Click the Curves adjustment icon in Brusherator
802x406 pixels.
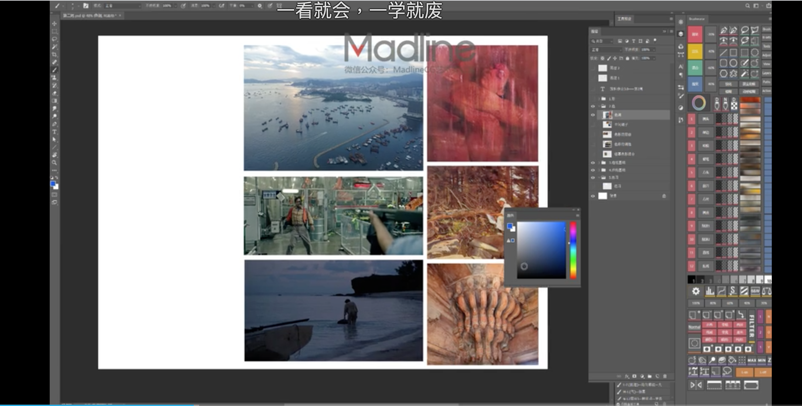pyautogui.click(x=721, y=291)
